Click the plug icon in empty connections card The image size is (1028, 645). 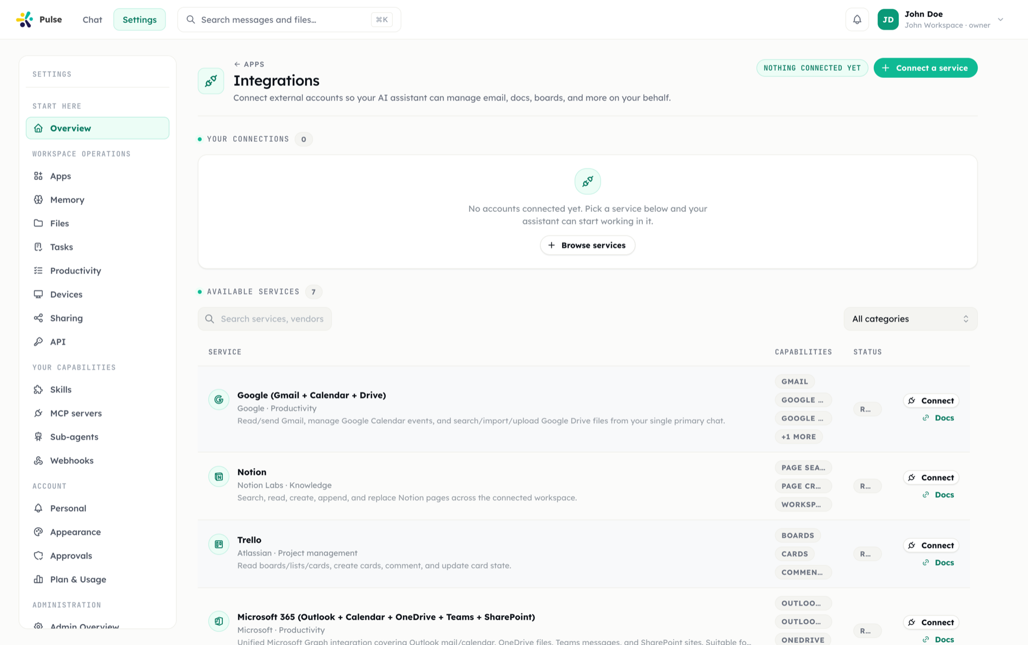tap(588, 181)
